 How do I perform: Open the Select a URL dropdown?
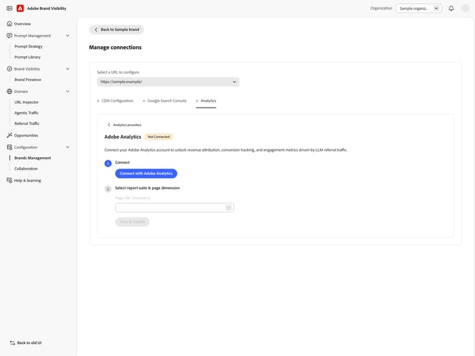168,82
